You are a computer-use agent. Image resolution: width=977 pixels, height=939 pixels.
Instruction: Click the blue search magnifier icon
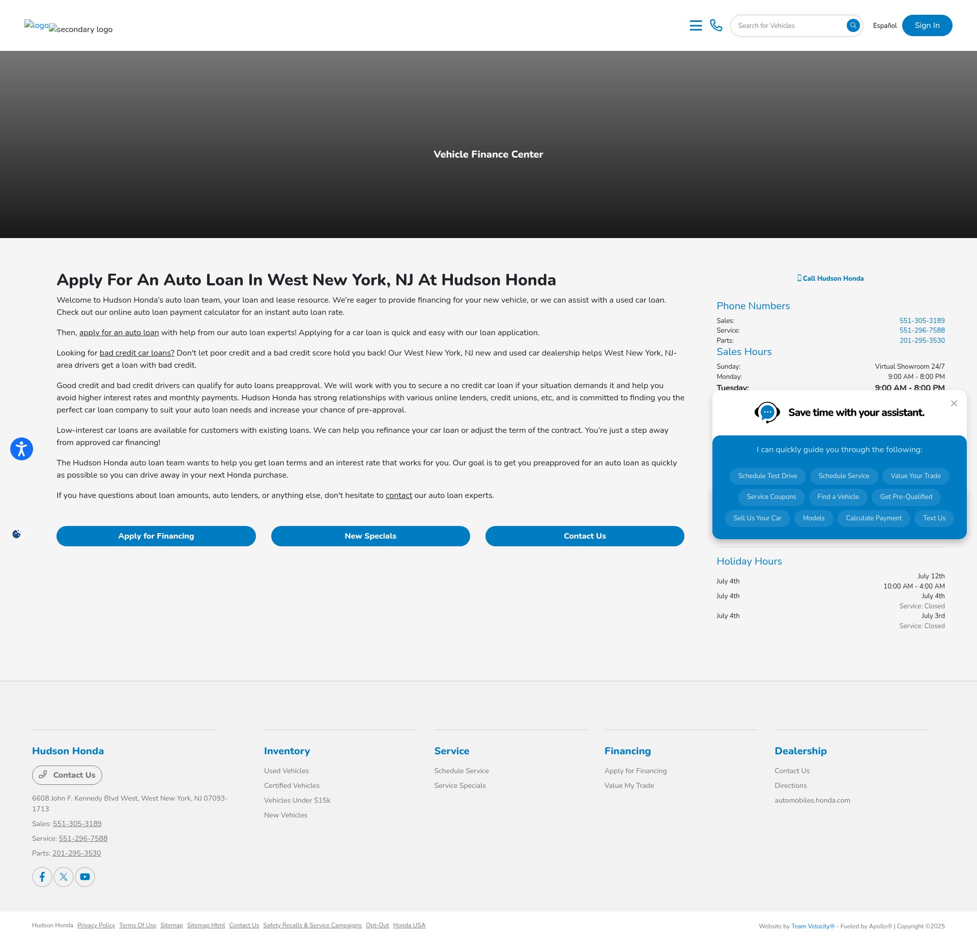[853, 25]
